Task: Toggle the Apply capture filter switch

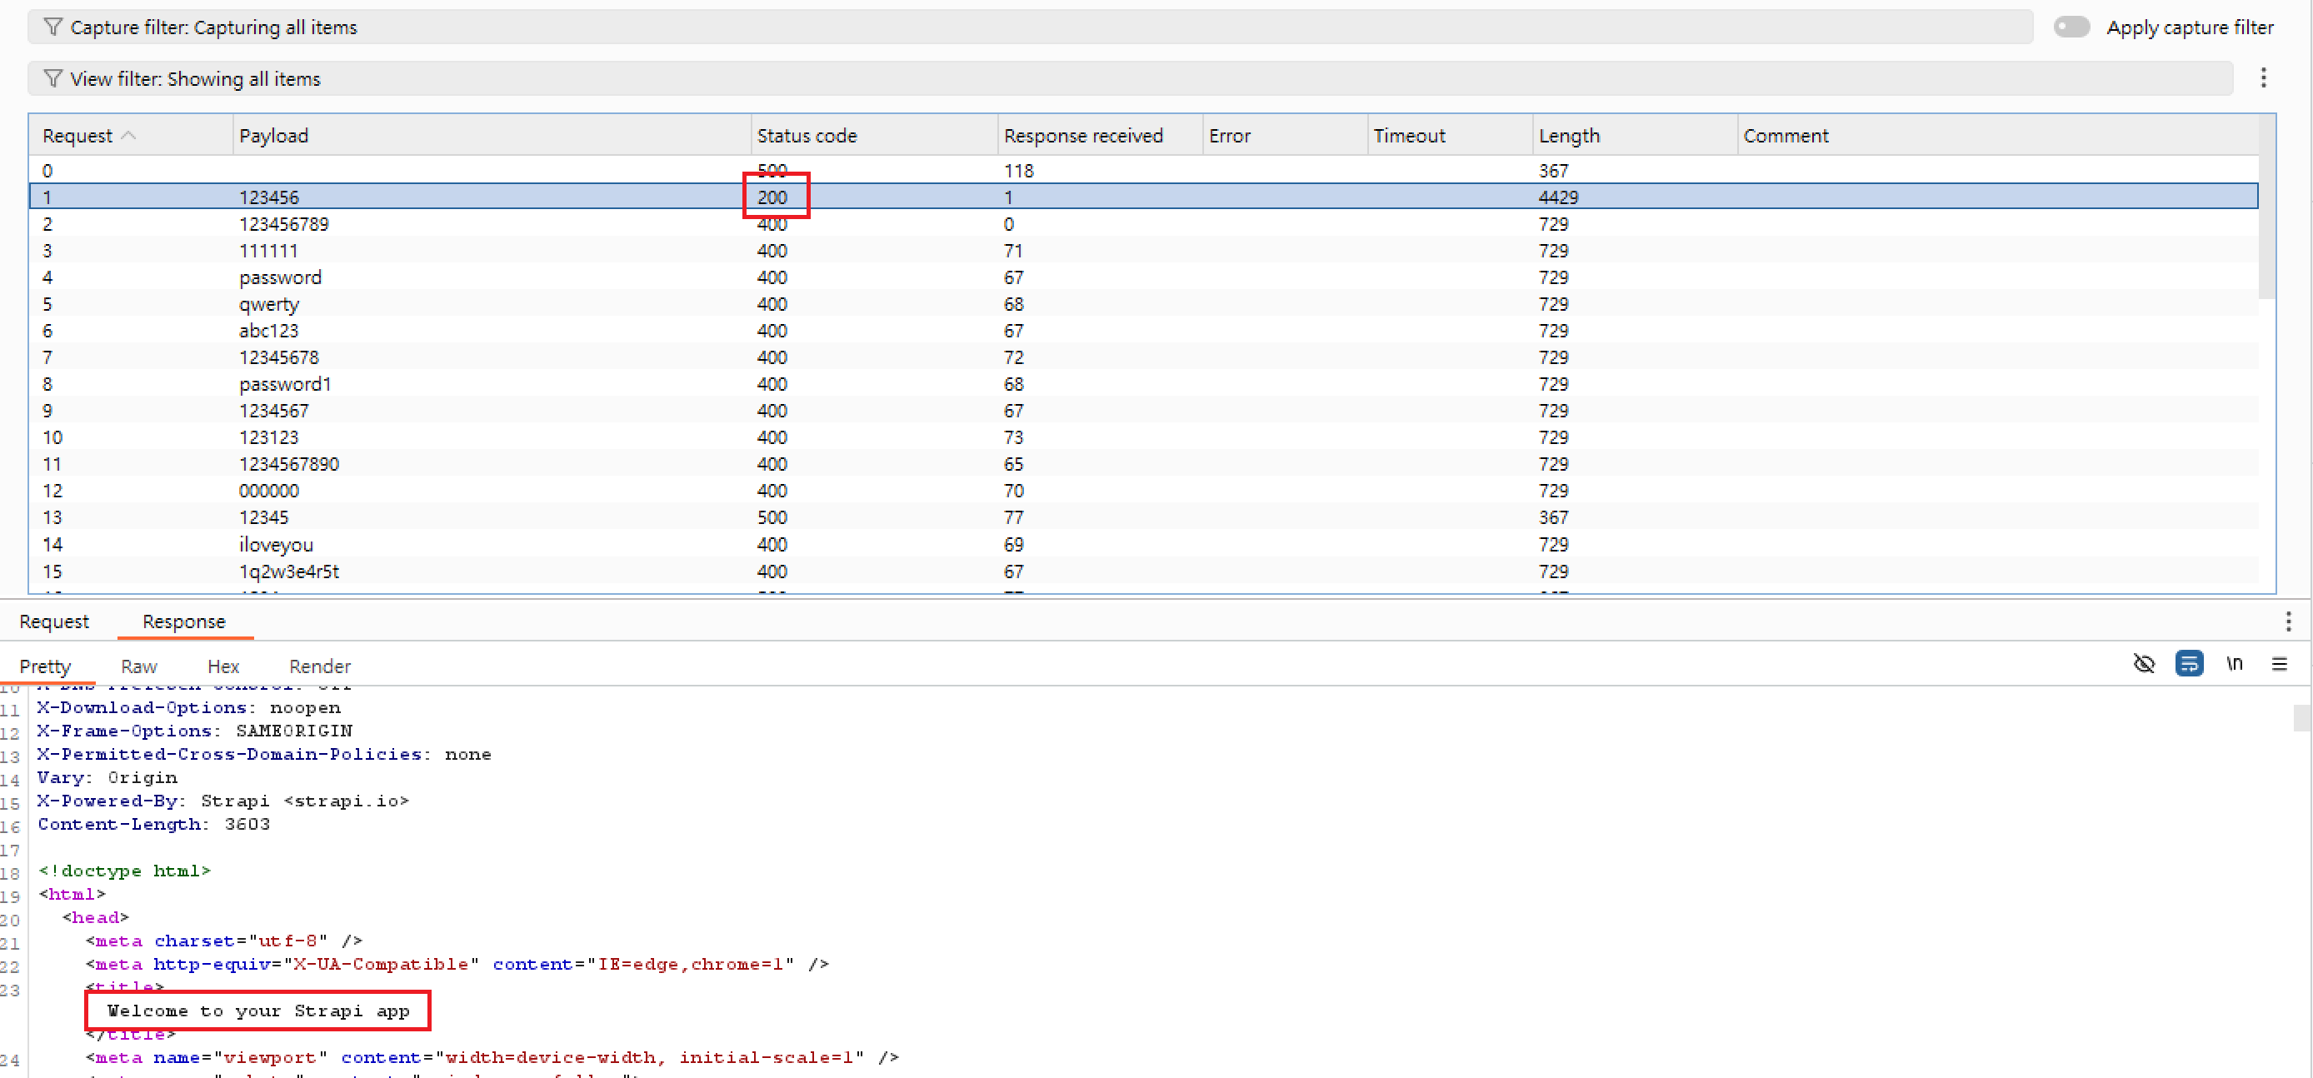Action: point(2071,27)
